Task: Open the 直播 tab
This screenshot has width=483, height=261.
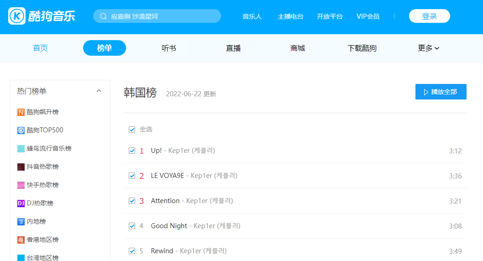Action: [x=233, y=48]
